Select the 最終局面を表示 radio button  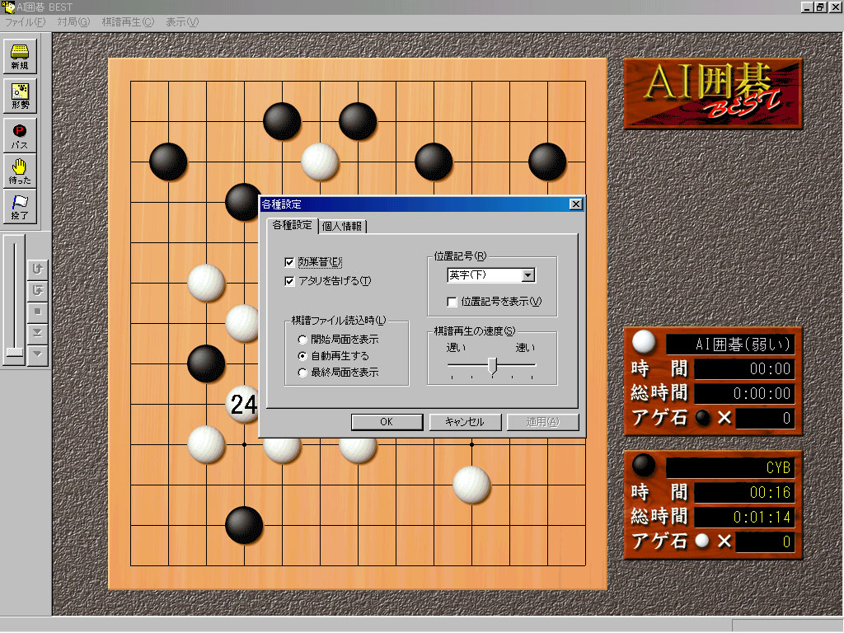pyautogui.click(x=303, y=373)
